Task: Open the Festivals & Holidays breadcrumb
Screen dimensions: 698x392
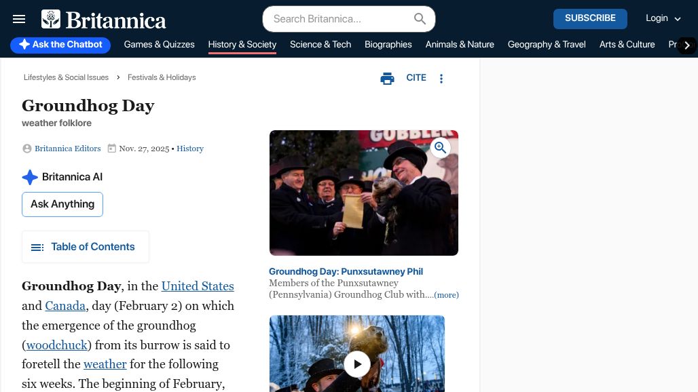Action: 162,77
